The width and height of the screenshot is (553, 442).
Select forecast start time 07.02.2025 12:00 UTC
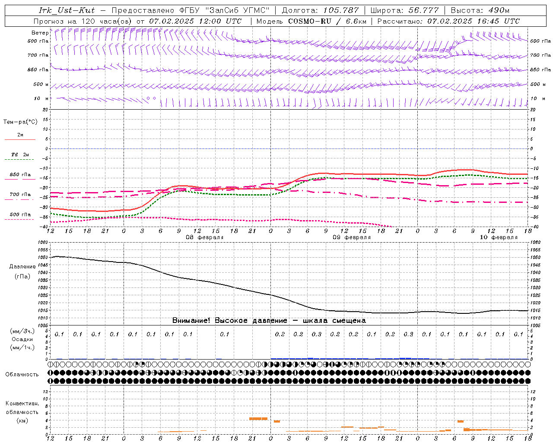tap(195, 21)
